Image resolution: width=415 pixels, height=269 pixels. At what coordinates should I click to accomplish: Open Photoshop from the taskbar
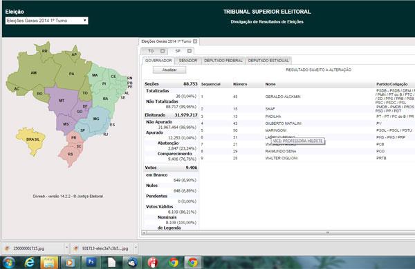click(91, 262)
